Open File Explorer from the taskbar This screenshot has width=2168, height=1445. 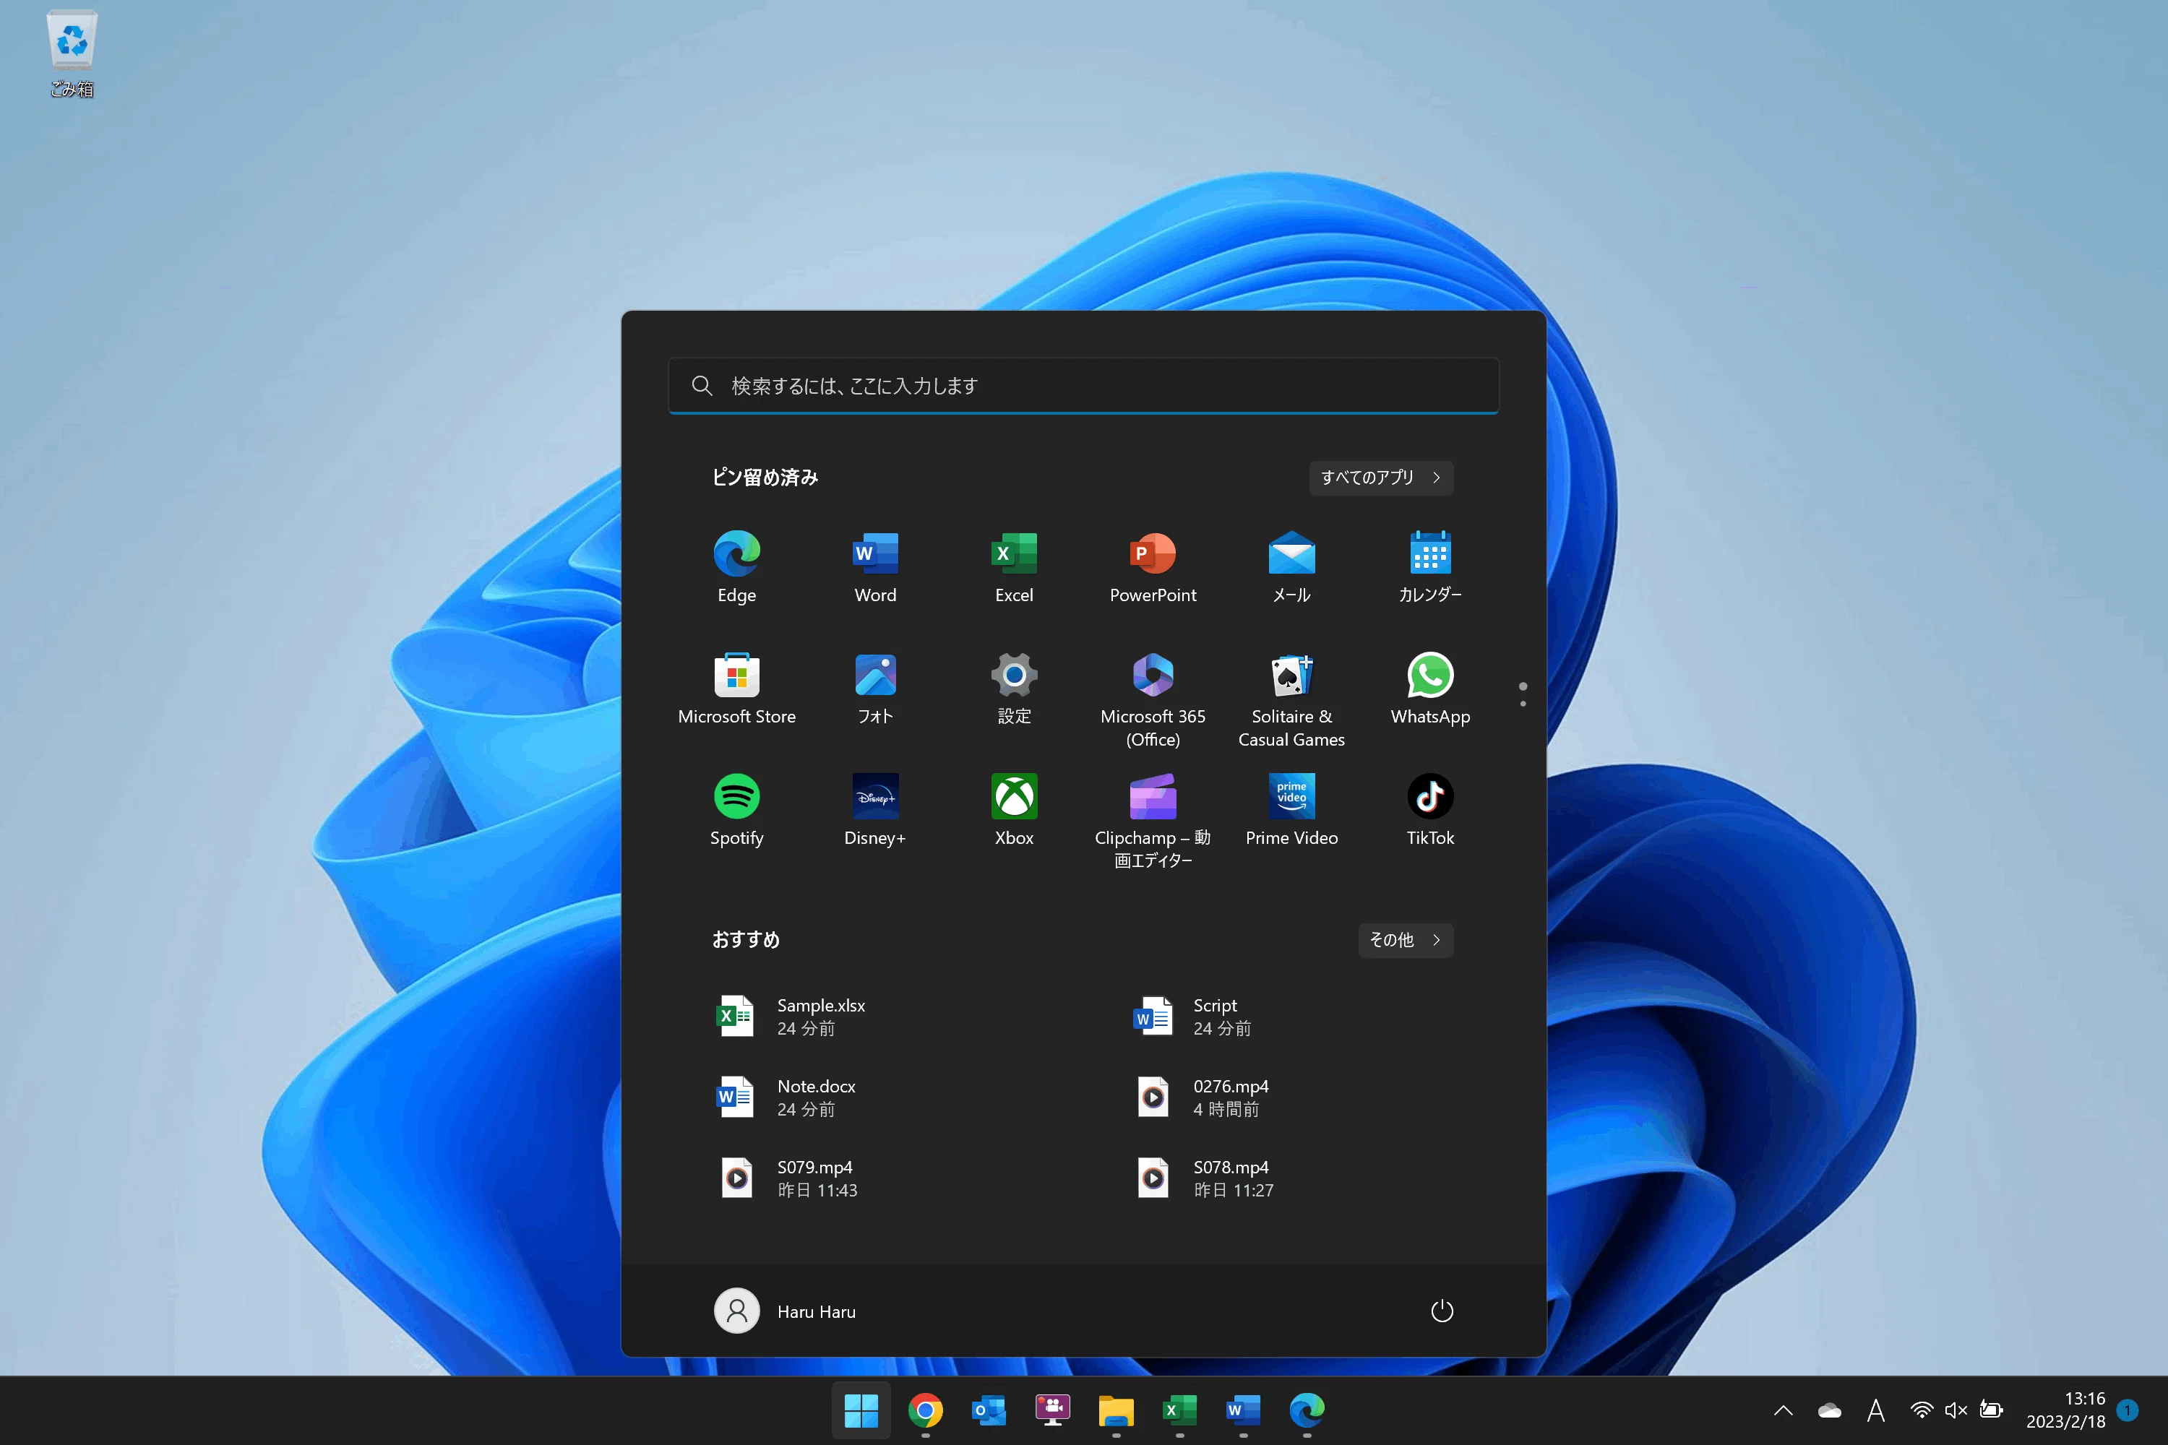coord(1115,1410)
